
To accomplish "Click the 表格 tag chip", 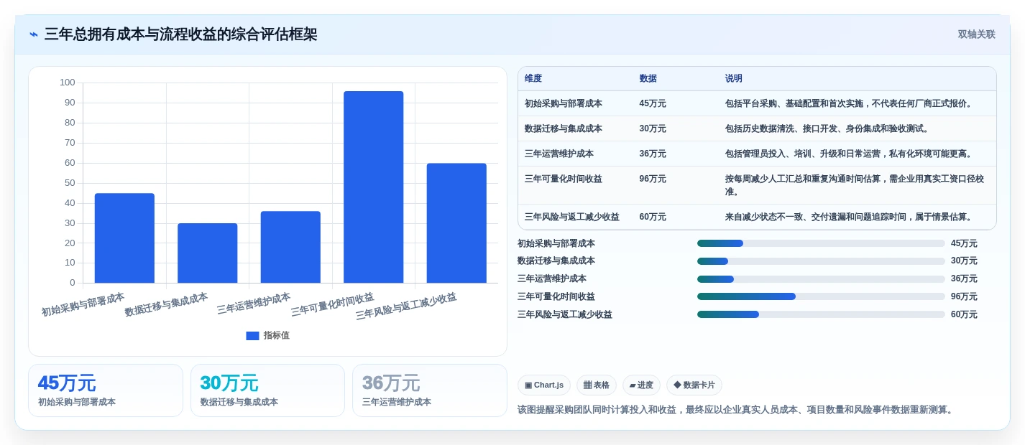I will pyautogui.click(x=597, y=385).
